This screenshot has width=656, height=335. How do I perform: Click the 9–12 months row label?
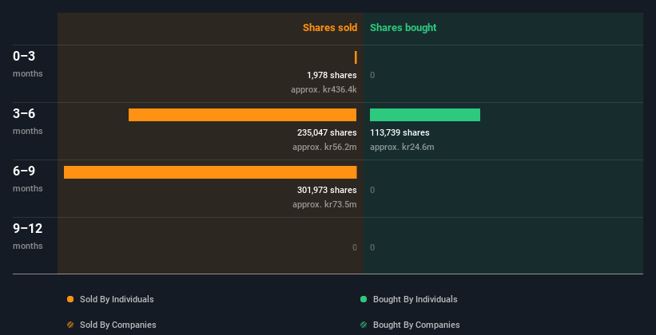[x=28, y=236]
